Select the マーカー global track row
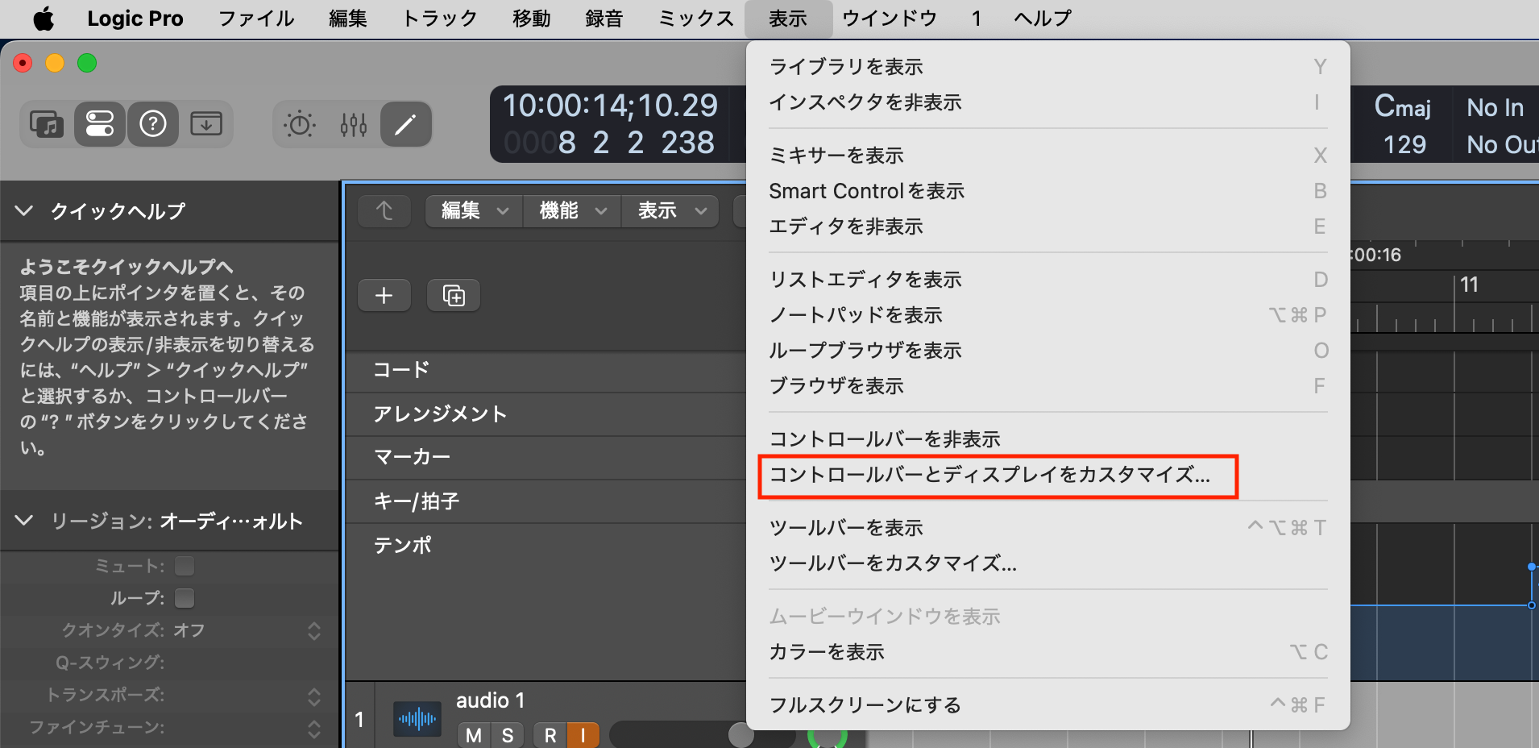Screen dimensions: 1539x748 click(546, 457)
